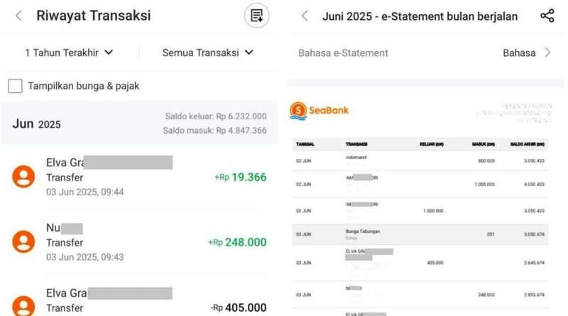Image resolution: width=568 pixels, height=316 pixels.
Task: Open the download statement icon
Action: coord(256,16)
